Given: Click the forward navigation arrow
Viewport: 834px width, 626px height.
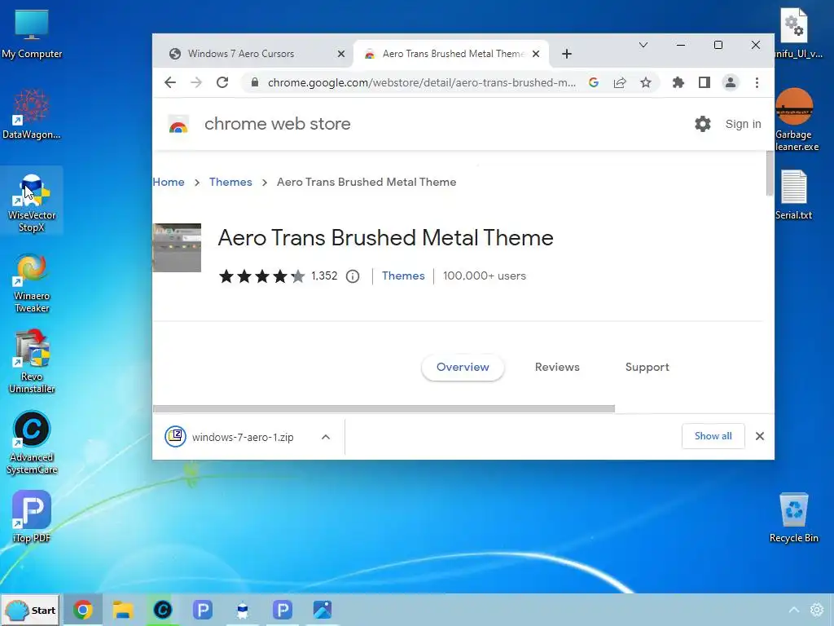Looking at the screenshot, I should click(x=196, y=82).
